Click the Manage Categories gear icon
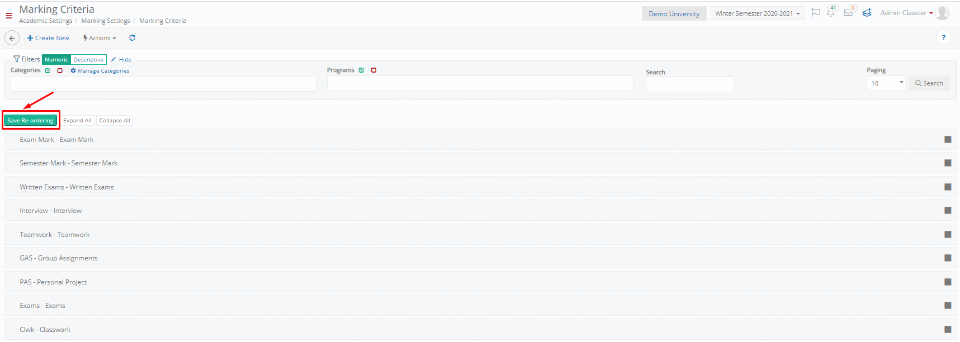 (73, 71)
